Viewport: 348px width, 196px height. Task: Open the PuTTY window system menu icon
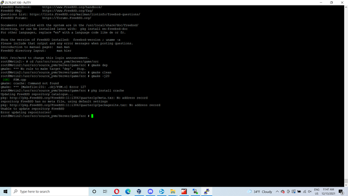2,2
